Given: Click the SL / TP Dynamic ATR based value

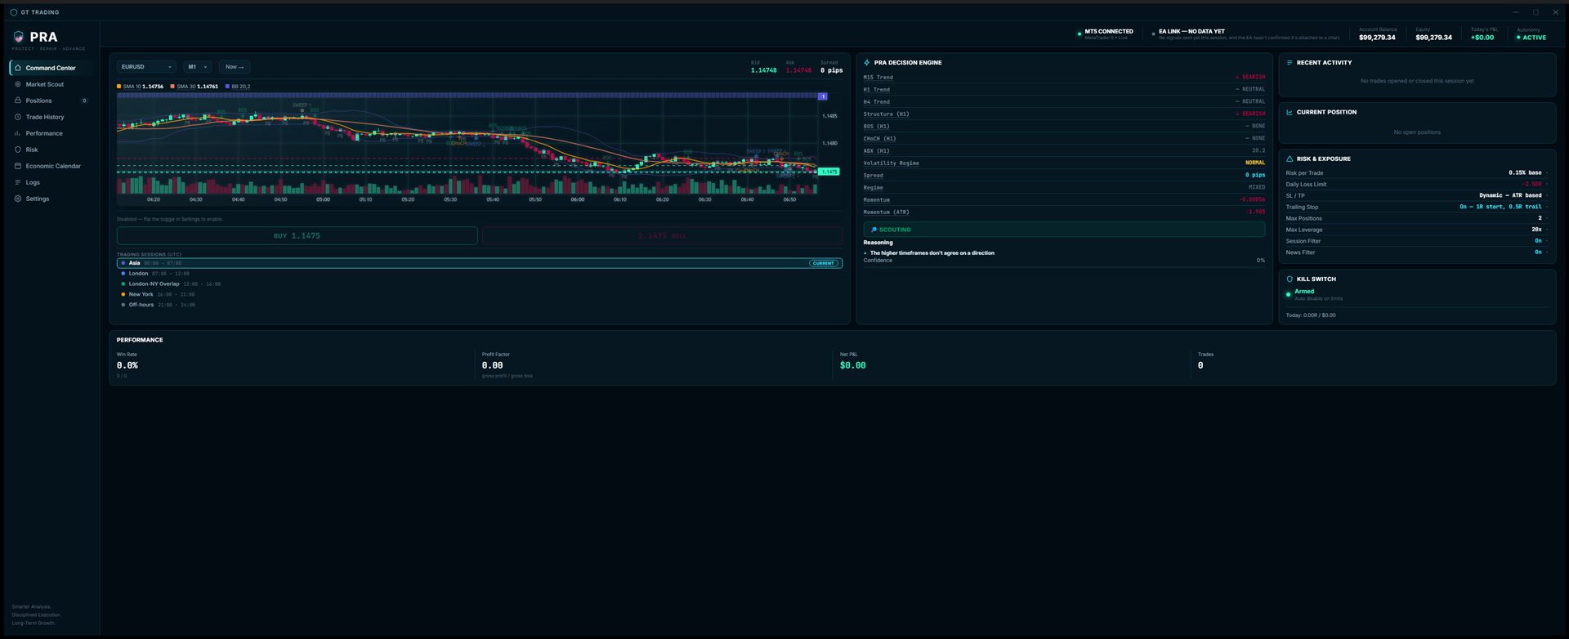Looking at the screenshot, I should pos(1510,195).
